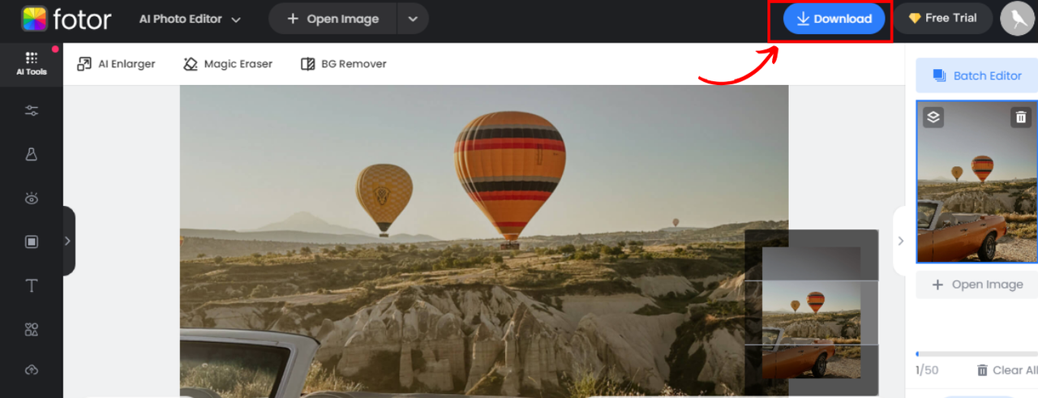Open the Effects flask sidebar tool
This screenshot has height=398, width=1038.
coord(32,154)
